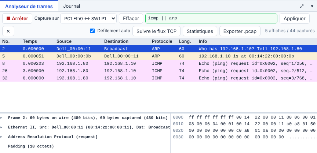Select packet 32 ICMP seq=3/768 row
Screen dimensions: 317x153
click(x=158, y=78)
